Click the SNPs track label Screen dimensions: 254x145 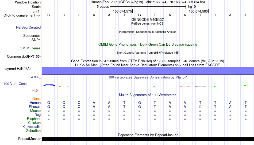click(x=36, y=40)
